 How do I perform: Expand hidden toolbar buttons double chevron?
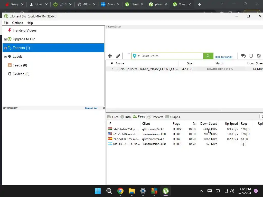(129, 54)
